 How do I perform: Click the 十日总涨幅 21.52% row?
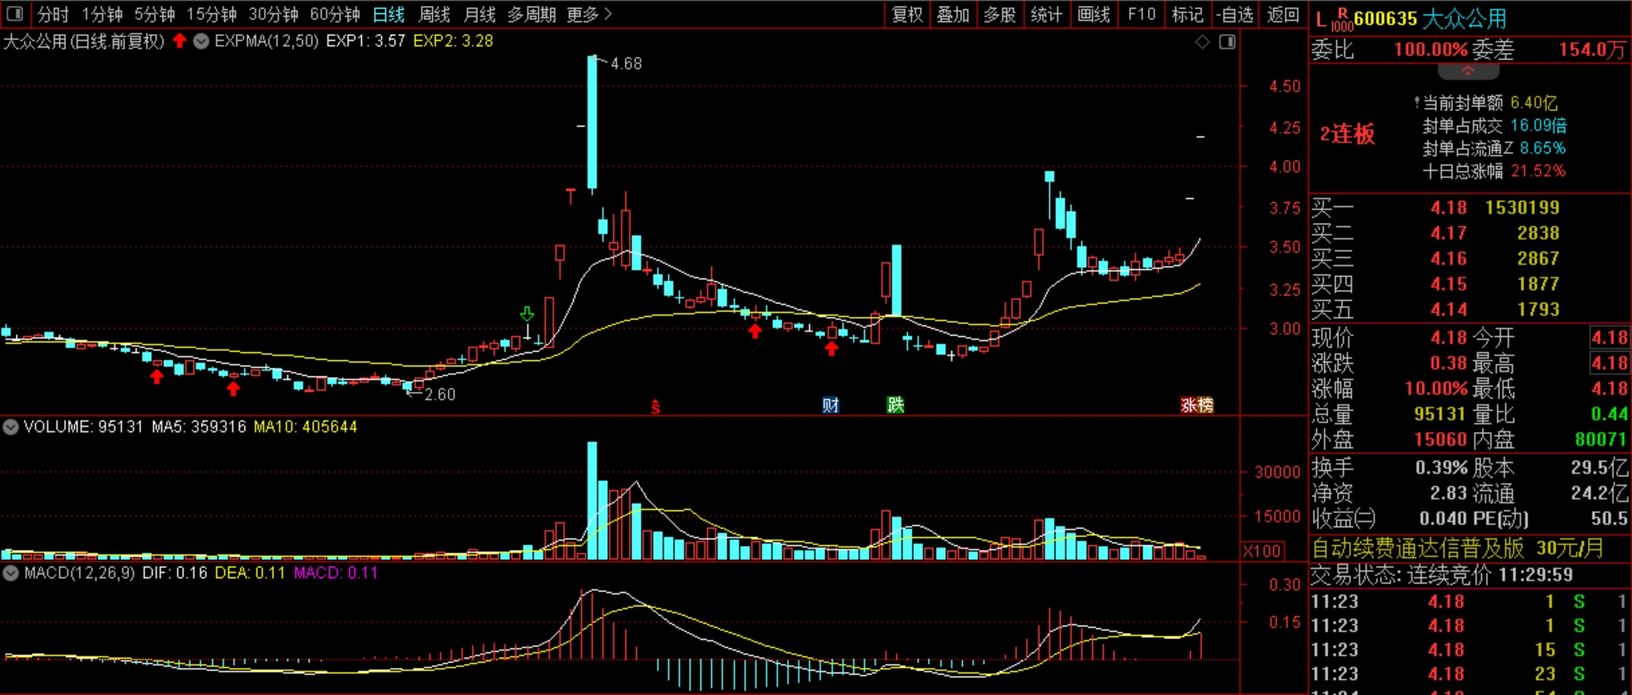click(1494, 171)
